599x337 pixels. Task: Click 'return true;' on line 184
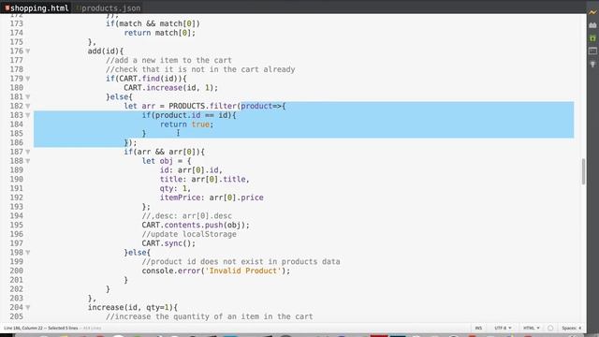pyautogui.click(x=187, y=125)
